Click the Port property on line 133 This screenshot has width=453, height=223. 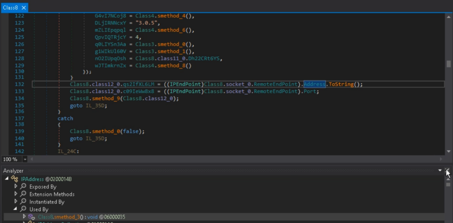311,91
